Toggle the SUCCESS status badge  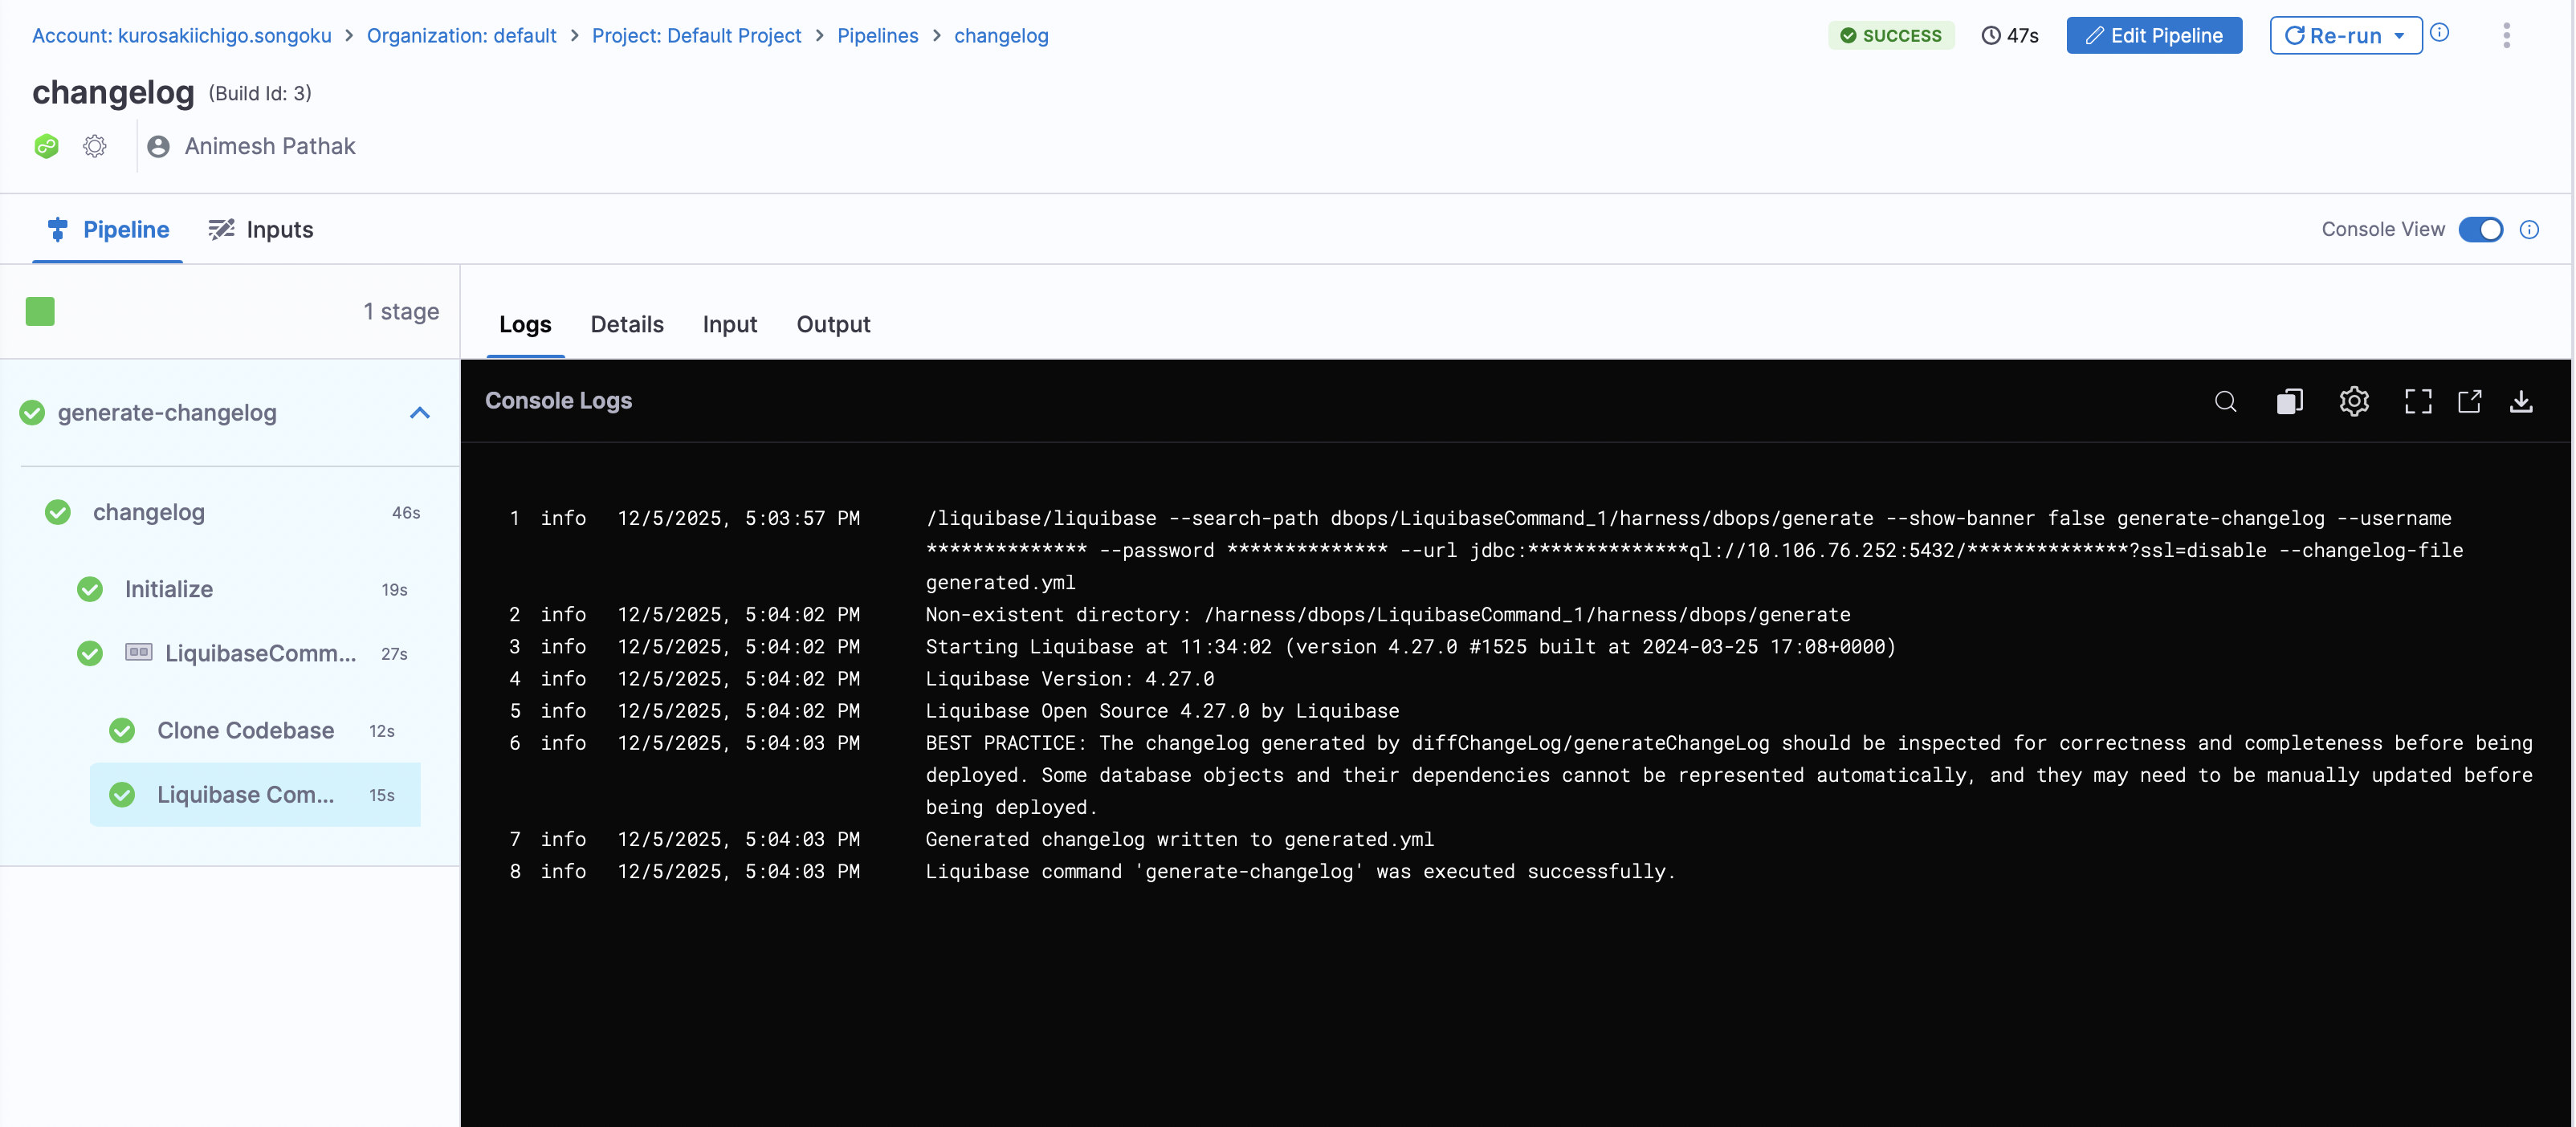coord(1891,34)
